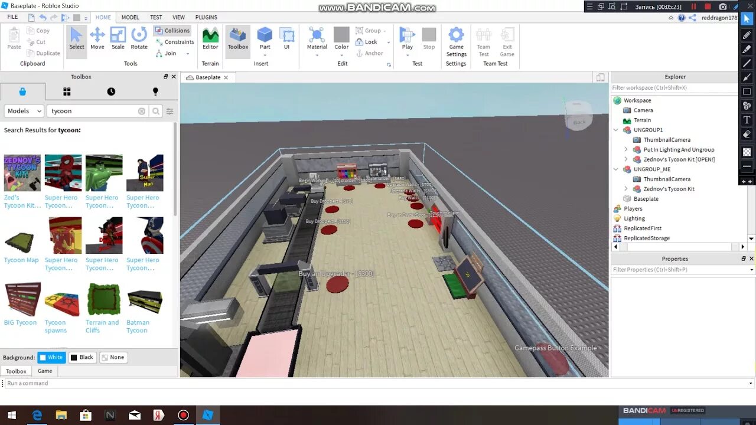
Task: Open the Join dropdown arrow
Action: point(188,54)
